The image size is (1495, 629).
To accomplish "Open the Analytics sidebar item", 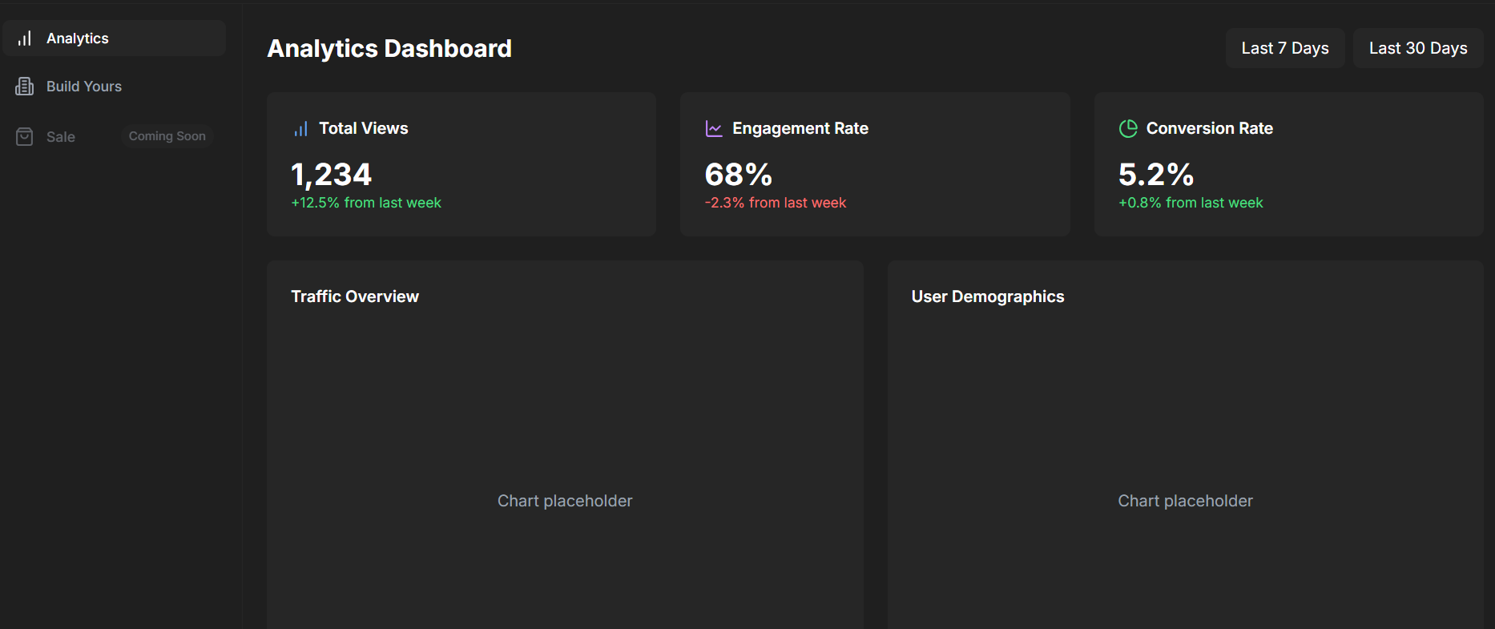I will click(114, 38).
